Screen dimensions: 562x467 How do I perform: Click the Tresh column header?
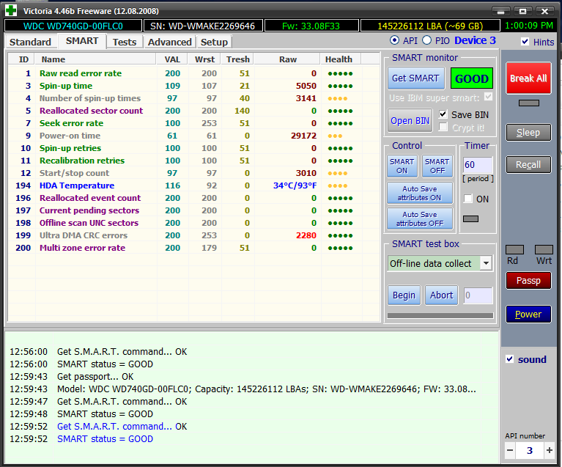[x=237, y=59]
